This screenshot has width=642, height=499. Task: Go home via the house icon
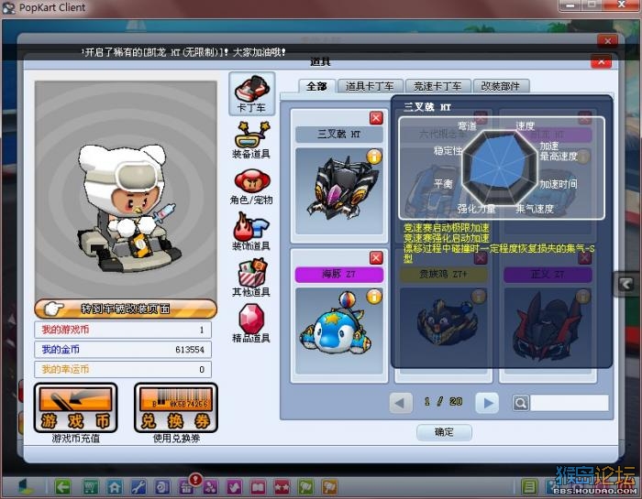(115, 487)
